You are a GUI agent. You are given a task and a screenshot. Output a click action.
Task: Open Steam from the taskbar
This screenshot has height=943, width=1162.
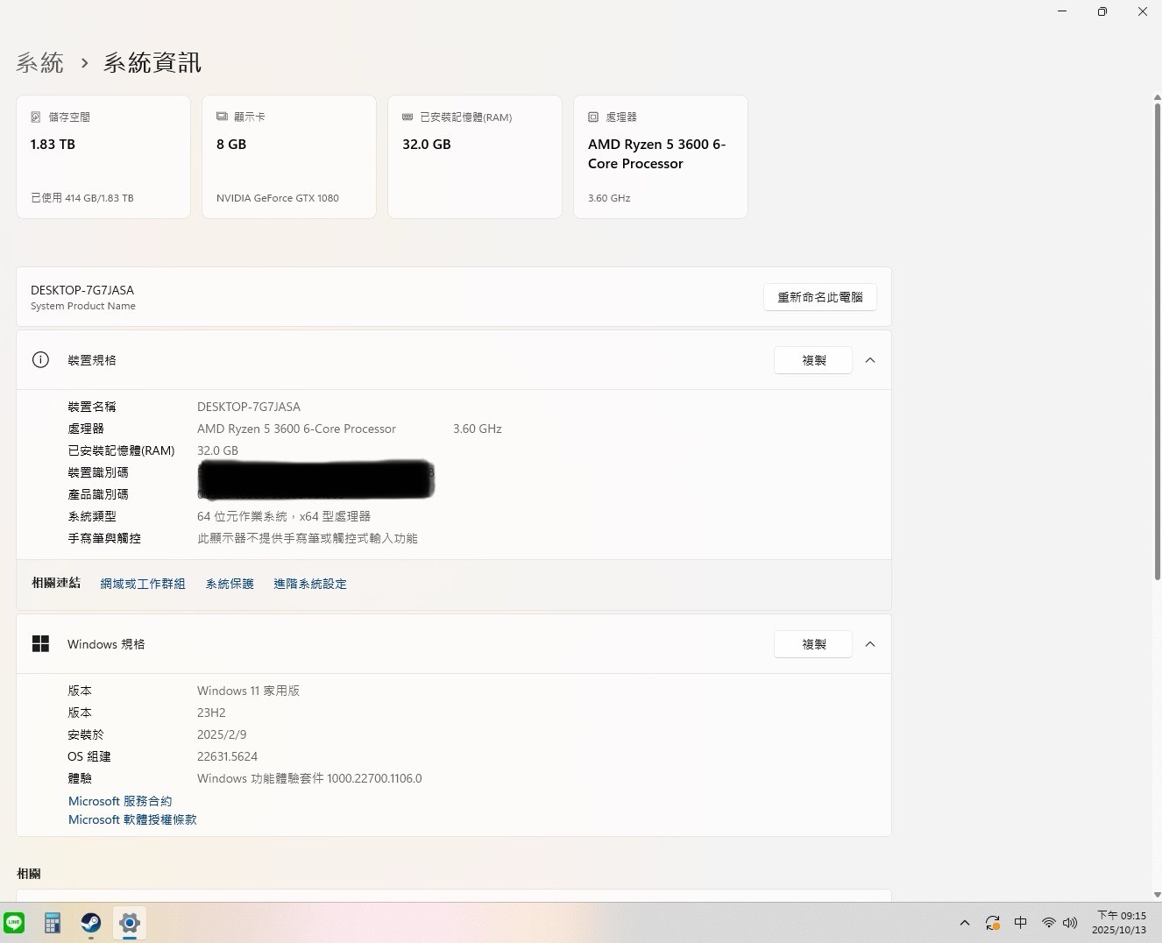click(x=91, y=923)
